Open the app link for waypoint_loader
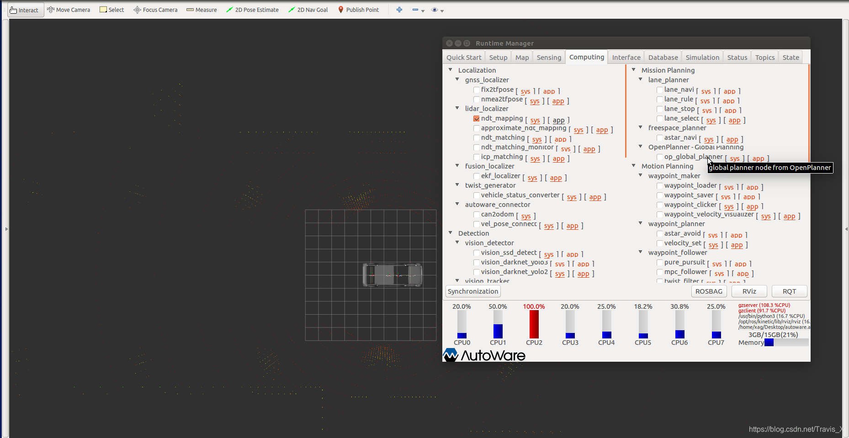 click(752, 187)
